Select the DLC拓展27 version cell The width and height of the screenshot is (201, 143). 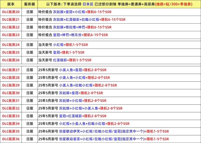[11, 70]
